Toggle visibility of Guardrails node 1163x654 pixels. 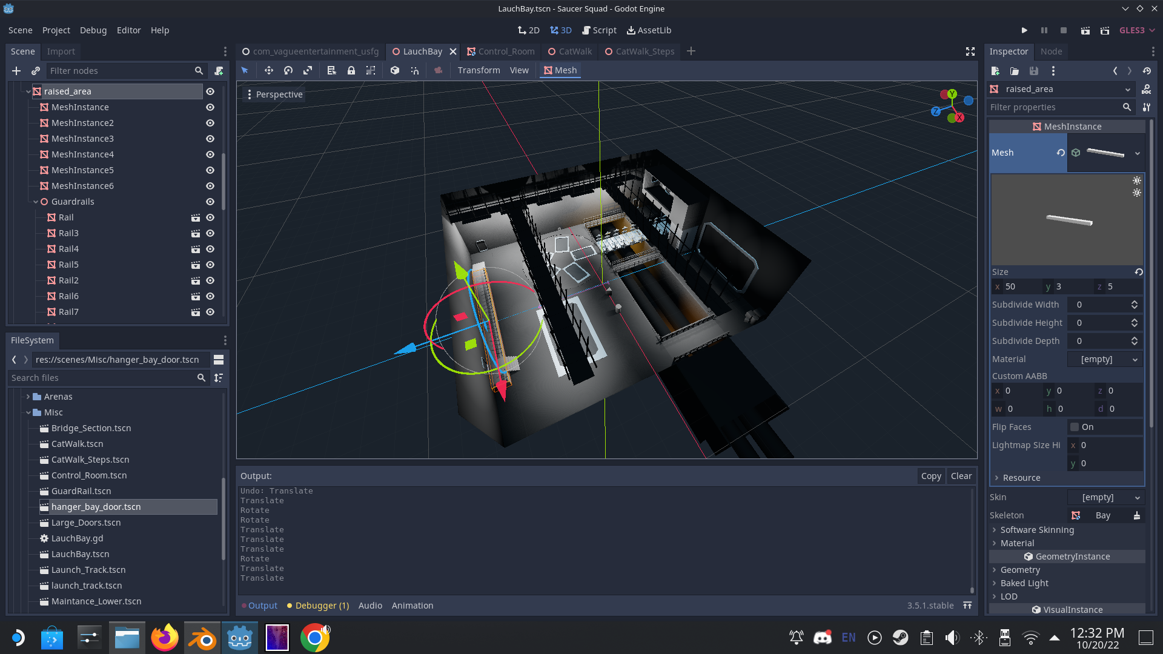click(x=210, y=202)
